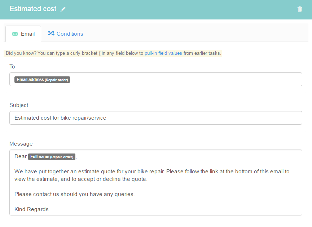Delete the task with the trash icon
Screen dimensions: 312x227
(299, 9)
